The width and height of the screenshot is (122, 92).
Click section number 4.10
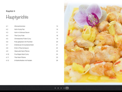click(x=7, y=54)
